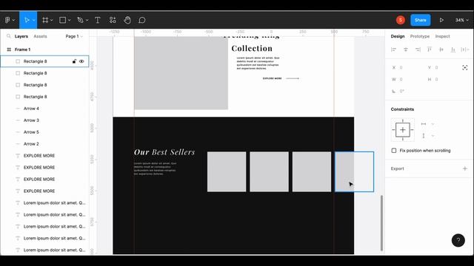Select the large gray rectangle beside Collection
This screenshot has height=266, width=474.
coord(181,73)
